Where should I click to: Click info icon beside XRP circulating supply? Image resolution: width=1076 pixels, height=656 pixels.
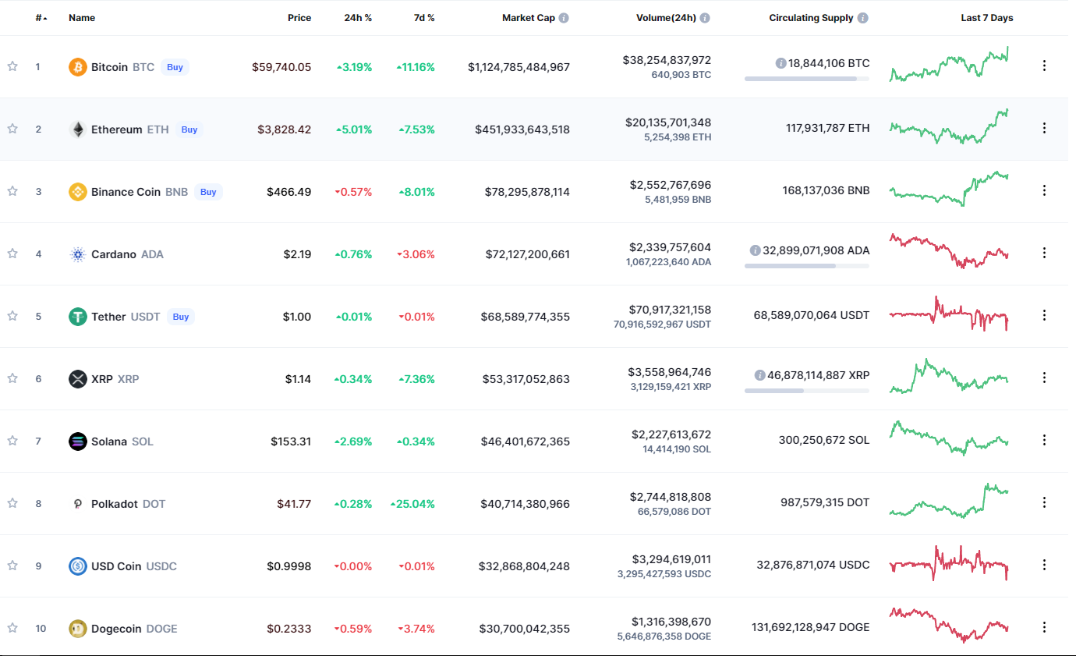click(x=759, y=375)
